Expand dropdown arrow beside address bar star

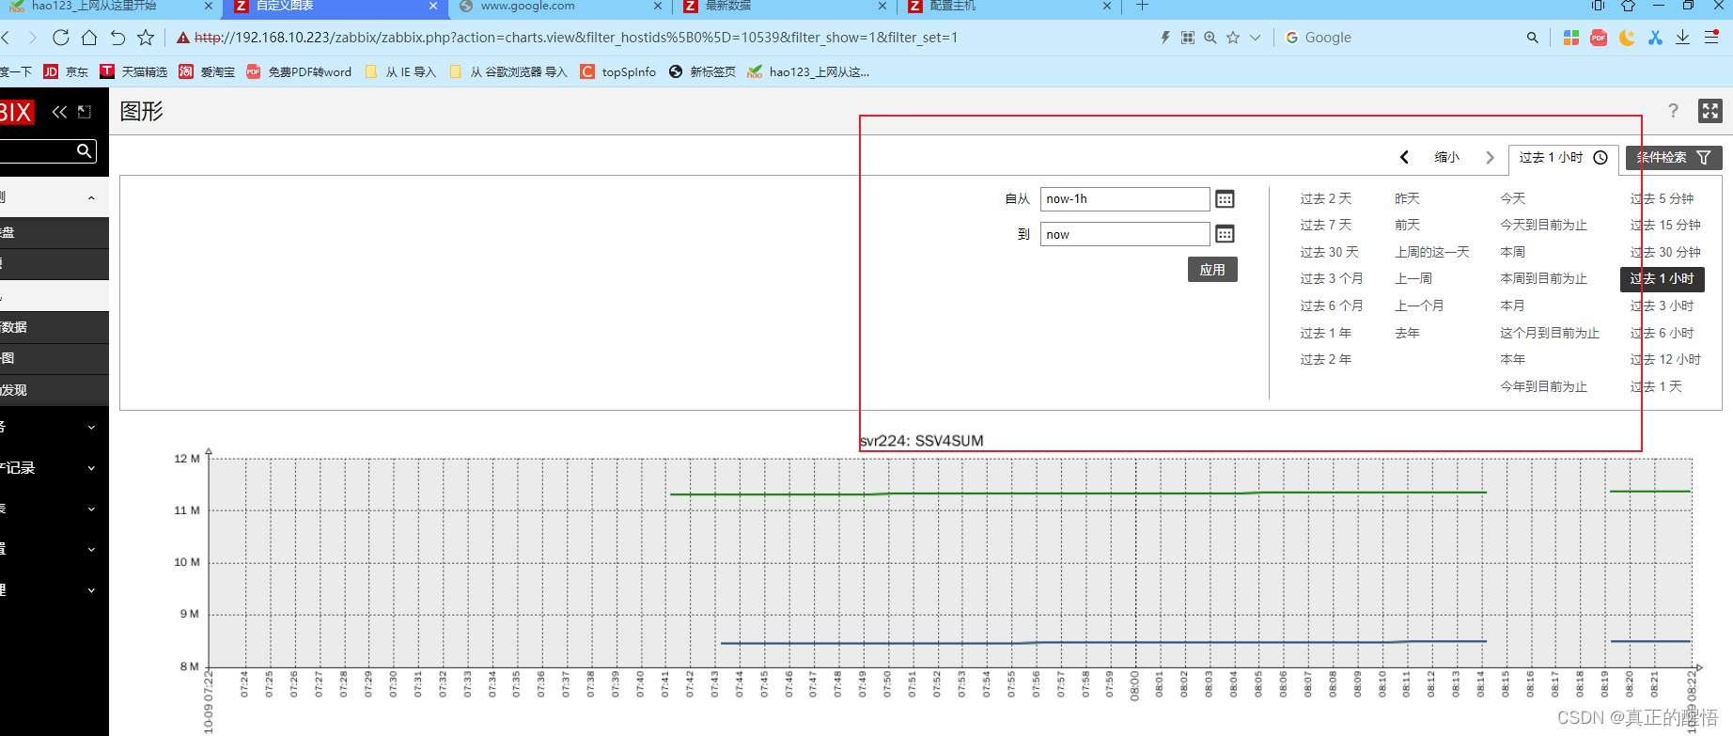[x=1256, y=38]
